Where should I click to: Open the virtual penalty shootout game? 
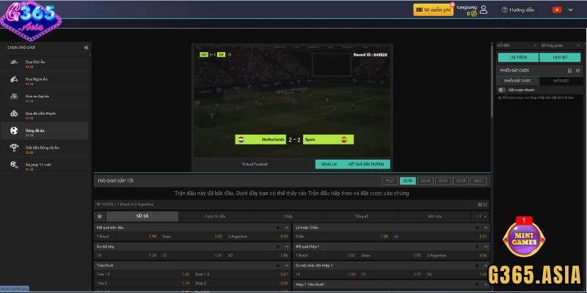tap(37, 165)
